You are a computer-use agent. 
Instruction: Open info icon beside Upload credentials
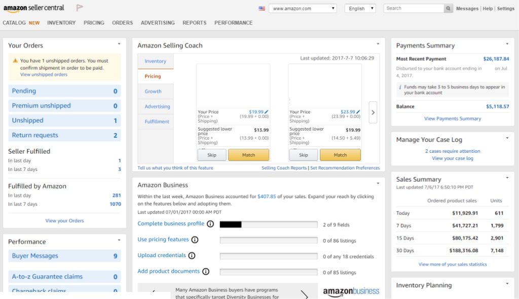pos(192,255)
